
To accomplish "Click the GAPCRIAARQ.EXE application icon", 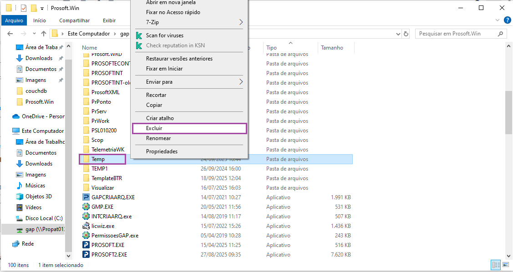I will (x=86, y=197).
